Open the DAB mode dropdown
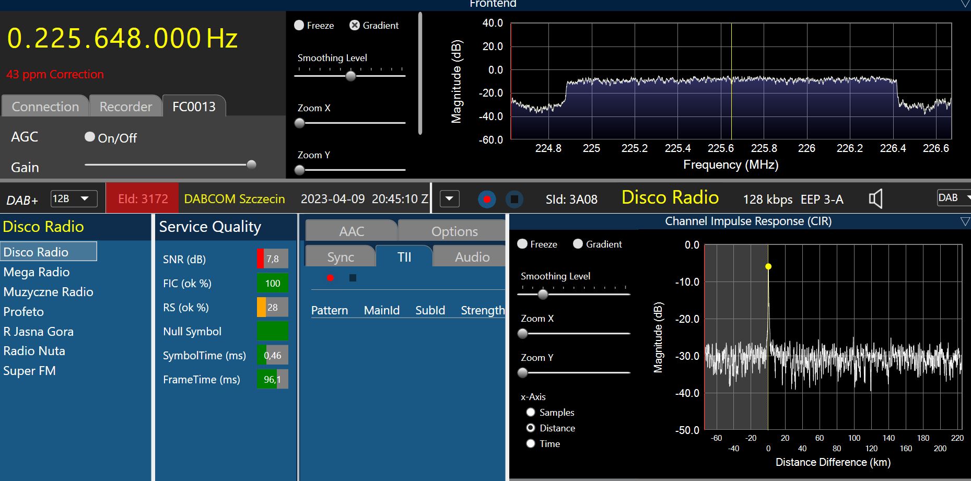 point(954,198)
